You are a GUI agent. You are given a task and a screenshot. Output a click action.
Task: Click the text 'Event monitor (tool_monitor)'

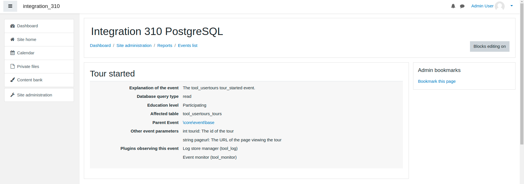(210, 157)
